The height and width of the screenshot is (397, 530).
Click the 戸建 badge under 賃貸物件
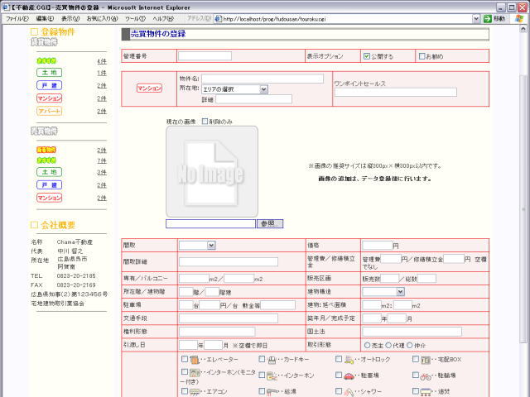[x=49, y=85]
